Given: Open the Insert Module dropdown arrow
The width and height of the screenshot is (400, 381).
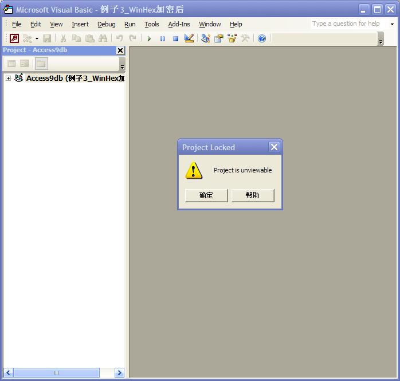Looking at the screenshot, I should tap(37, 39).
